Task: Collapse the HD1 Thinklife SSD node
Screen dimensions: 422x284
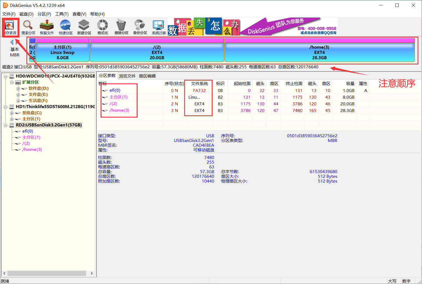Action: click(6, 107)
